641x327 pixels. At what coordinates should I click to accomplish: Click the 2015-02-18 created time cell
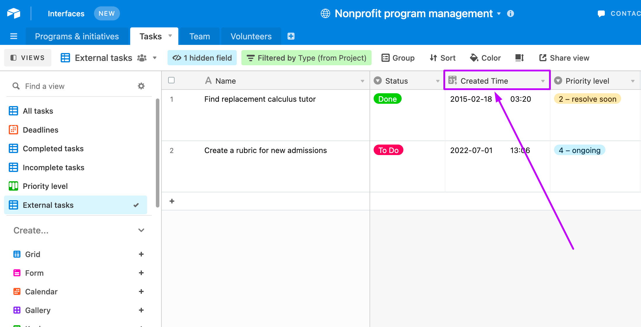click(497, 115)
